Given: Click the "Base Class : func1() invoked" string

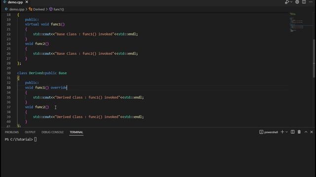Looking at the screenshot, I should [84, 34].
